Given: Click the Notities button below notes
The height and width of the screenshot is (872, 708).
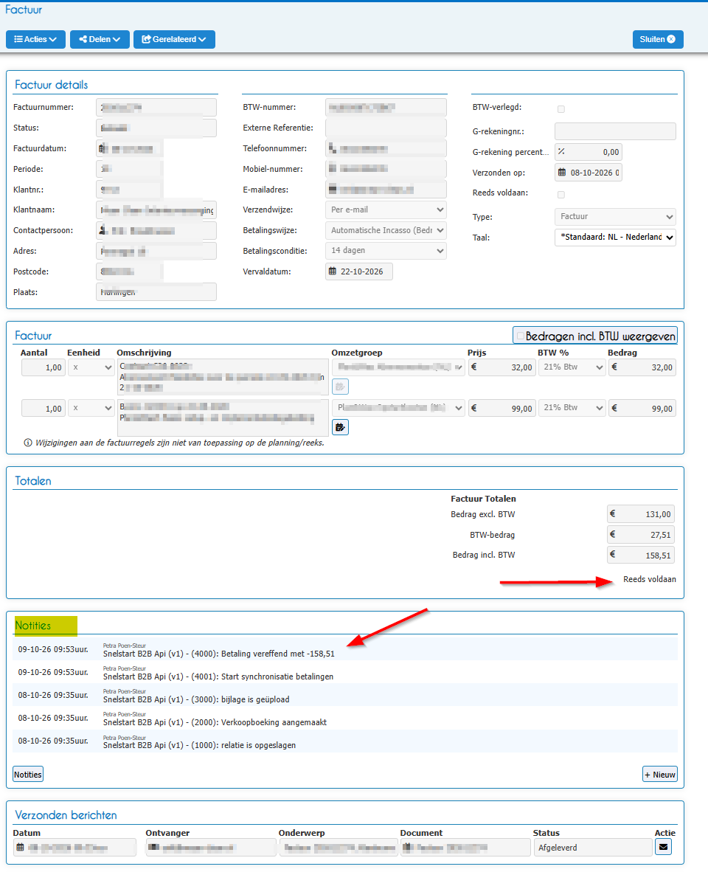Looking at the screenshot, I should pos(28,775).
